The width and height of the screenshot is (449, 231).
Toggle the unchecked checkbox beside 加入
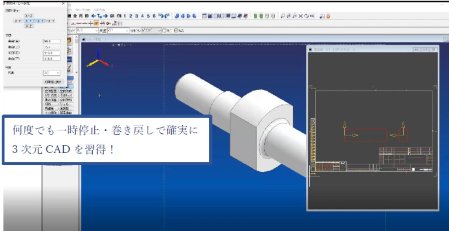(164, 30)
